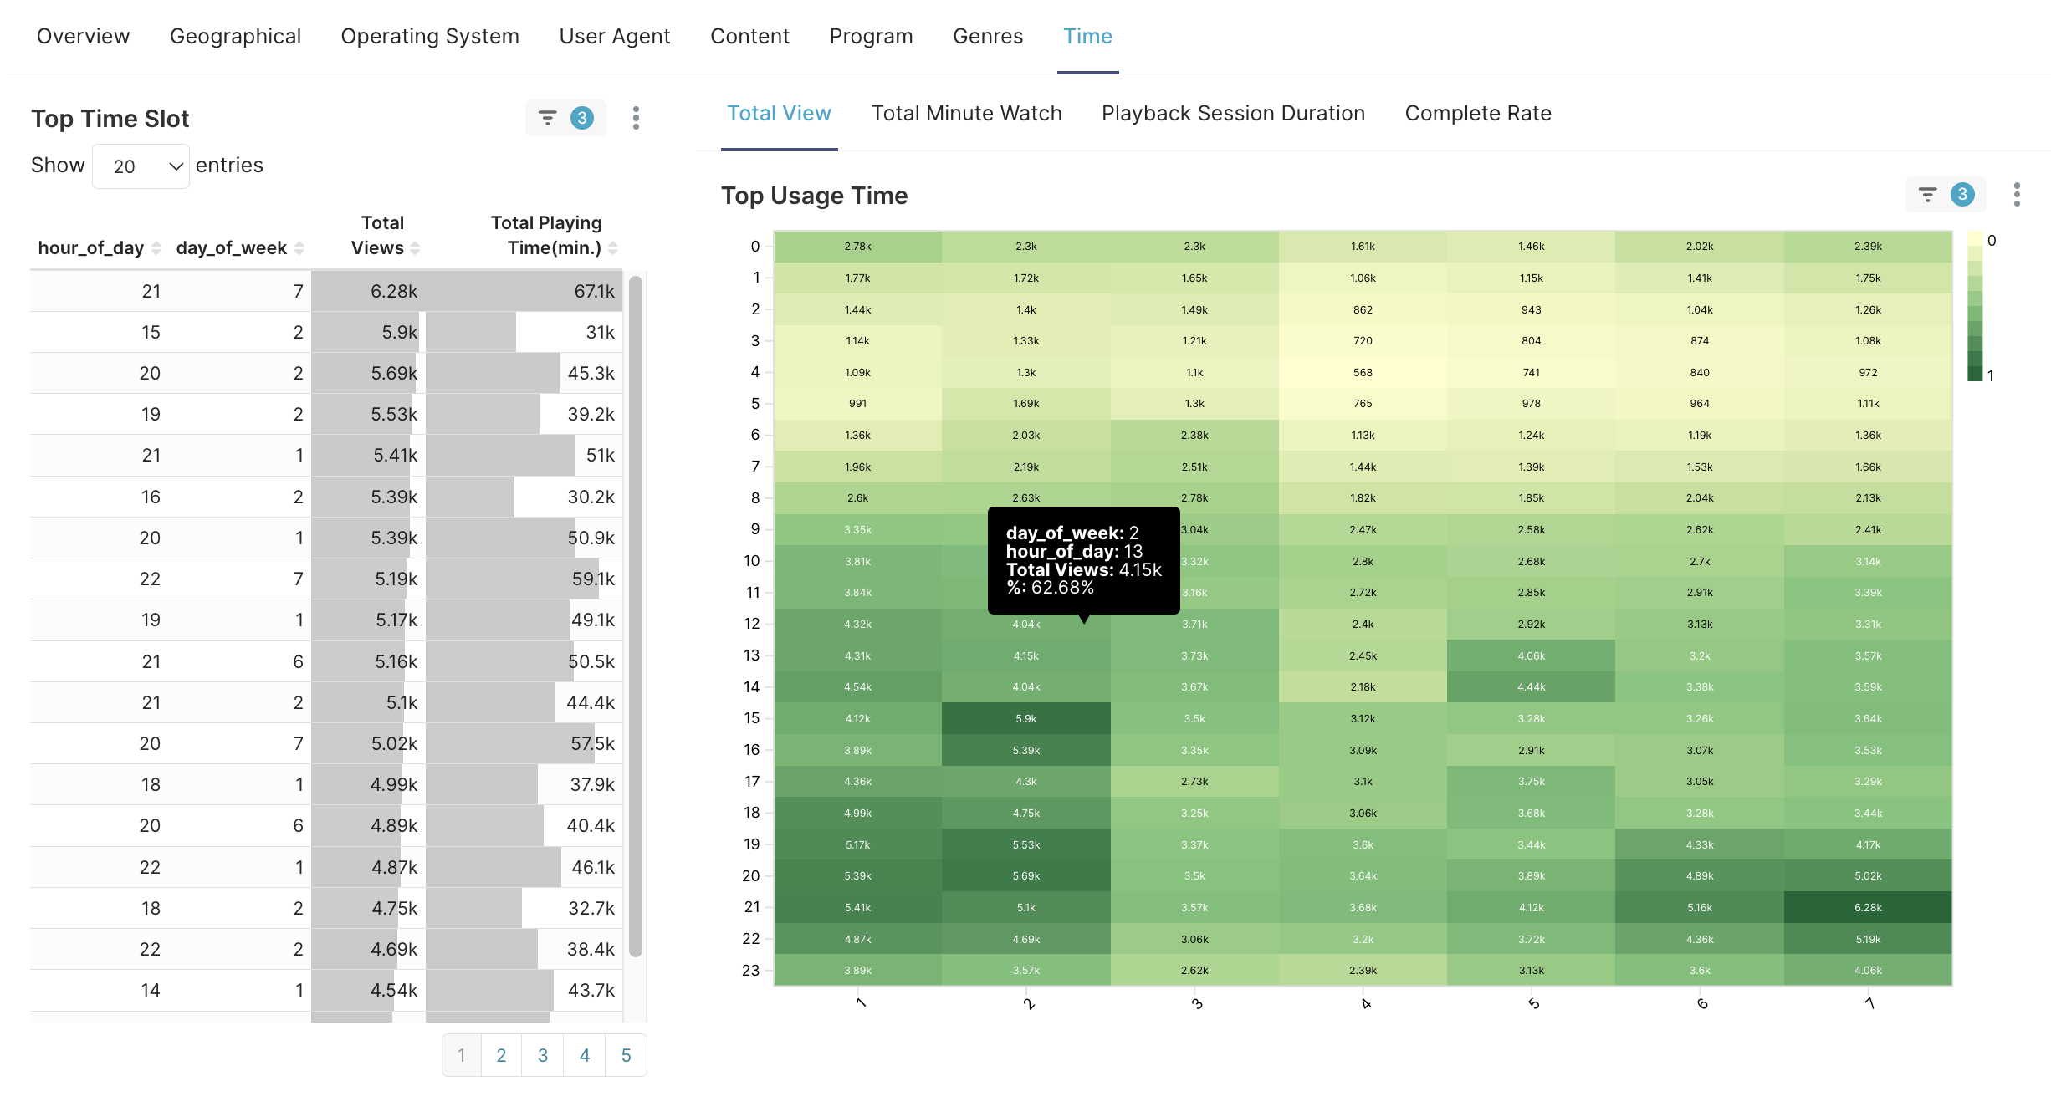The height and width of the screenshot is (1117, 2051).
Task: Click heatmap cell 5.69k at hour 20
Action: [x=1026, y=875]
